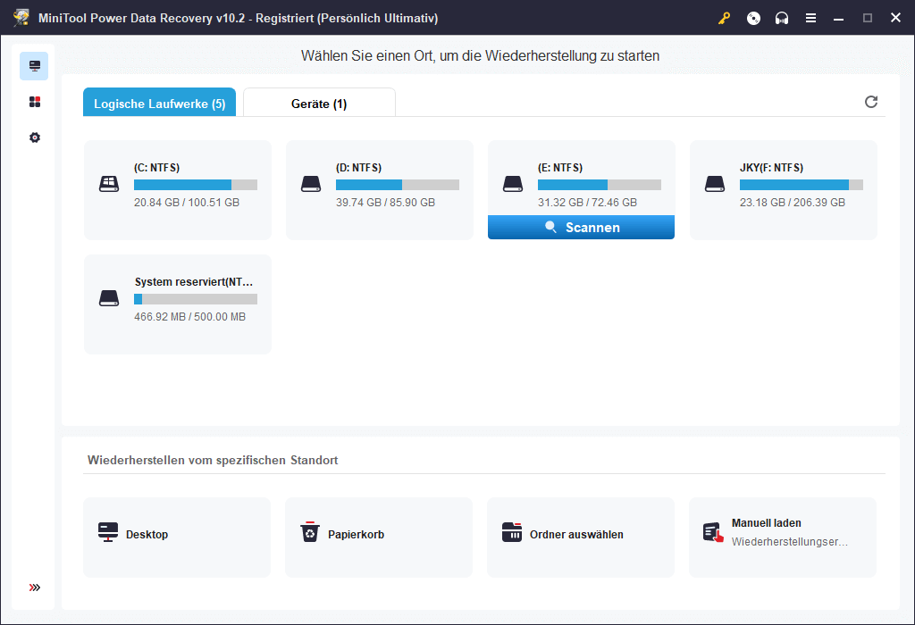Choose Papierkorb as recovery location
This screenshot has height=625, width=915.
coord(379,537)
